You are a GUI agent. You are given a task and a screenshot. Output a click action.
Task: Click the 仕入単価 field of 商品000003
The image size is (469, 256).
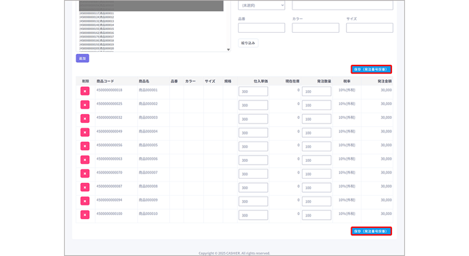[254, 119]
